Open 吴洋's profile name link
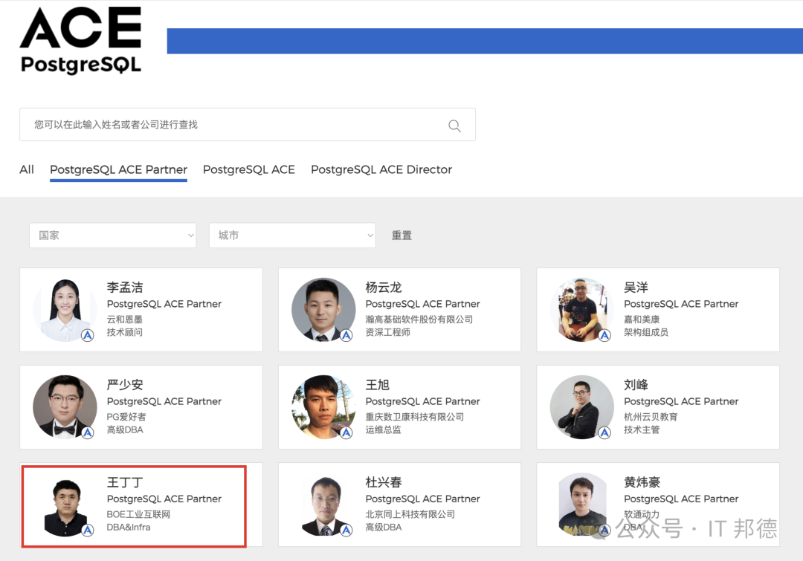 coord(636,287)
